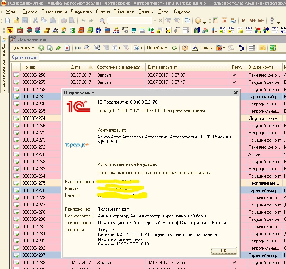The height and width of the screenshot is (269, 286).
Task: Click the Окна menu
Action: [163, 11]
